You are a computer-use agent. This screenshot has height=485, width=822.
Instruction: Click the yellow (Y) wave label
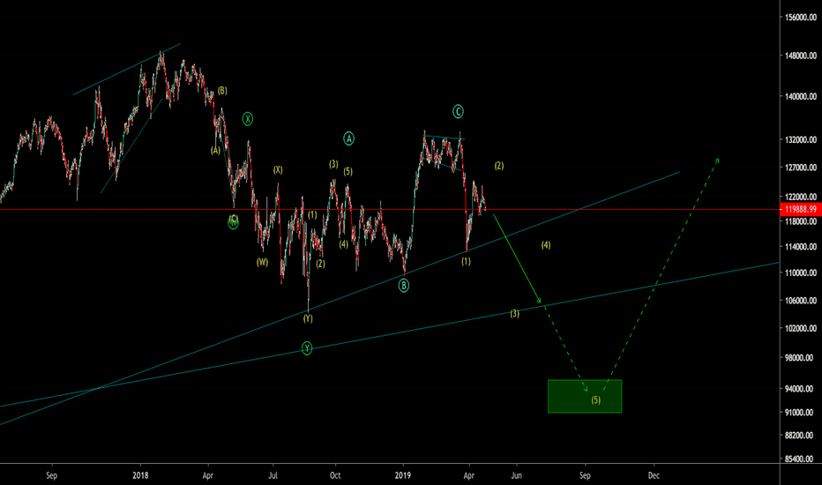point(308,318)
